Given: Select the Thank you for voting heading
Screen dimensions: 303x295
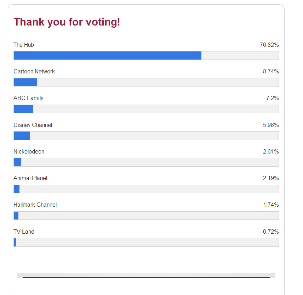Looking at the screenshot, I should coord(67,22).
